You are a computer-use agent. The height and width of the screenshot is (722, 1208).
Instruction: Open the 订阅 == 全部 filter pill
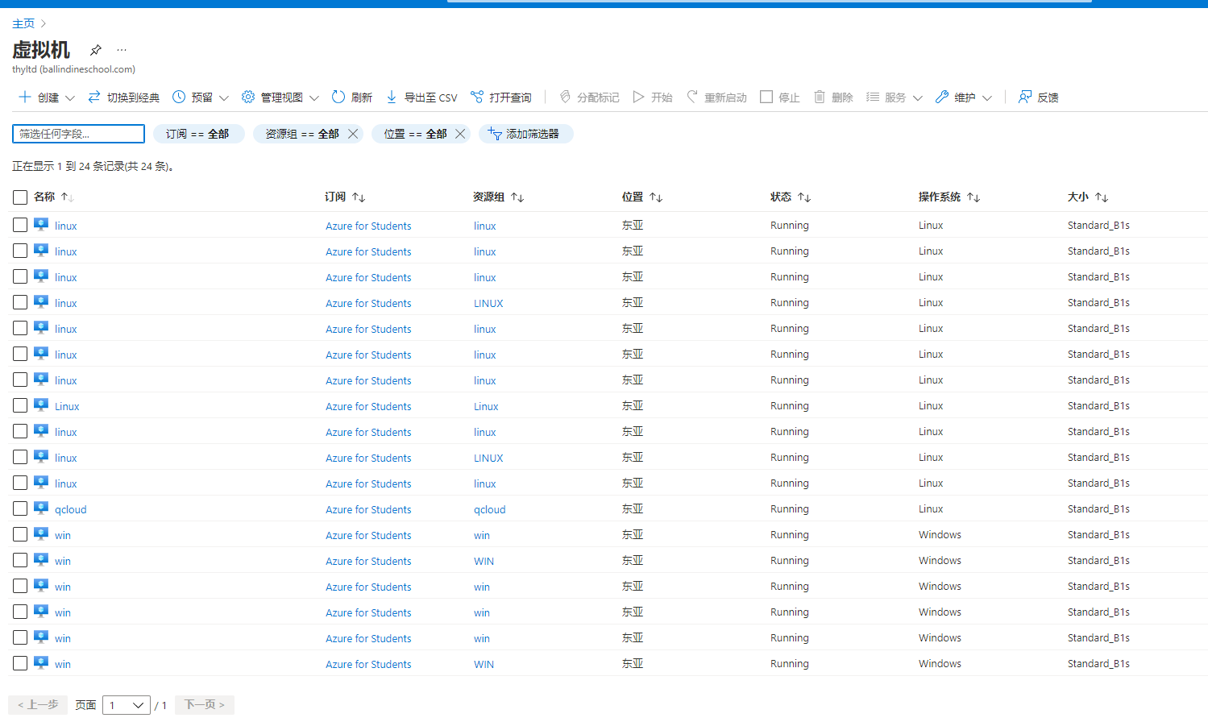[197, 134]
